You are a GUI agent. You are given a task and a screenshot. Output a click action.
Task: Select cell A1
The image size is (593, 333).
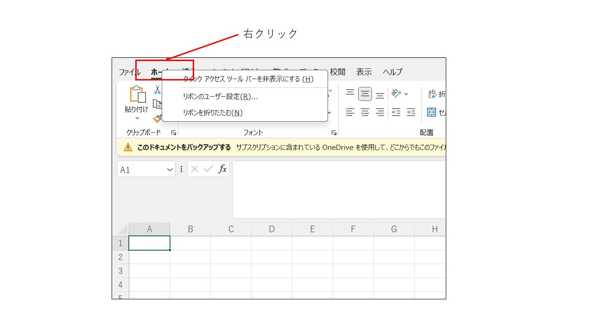[x=149, y=243]
